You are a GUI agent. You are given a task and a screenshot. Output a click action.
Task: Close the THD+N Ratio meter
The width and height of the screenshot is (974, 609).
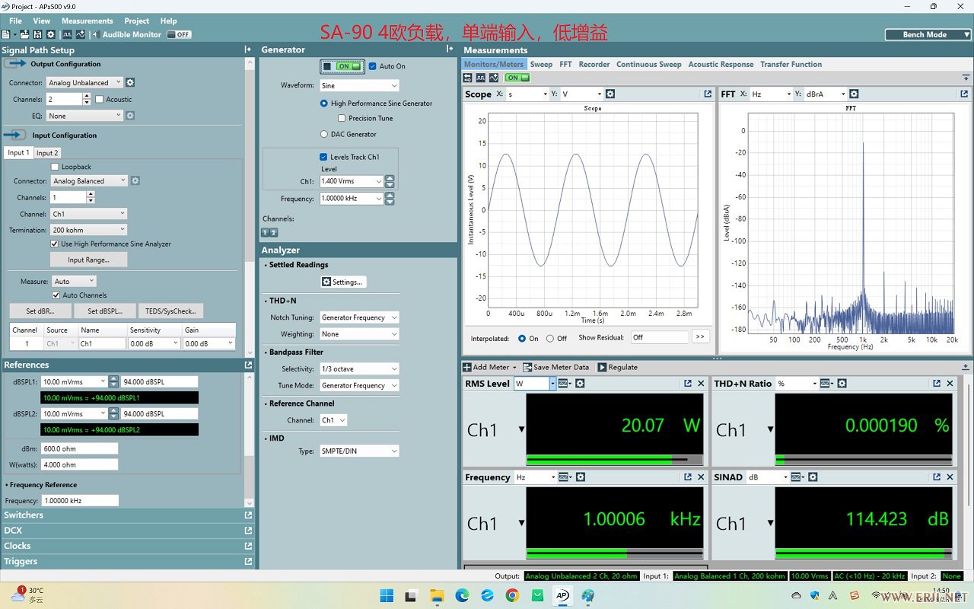(950, 384)
